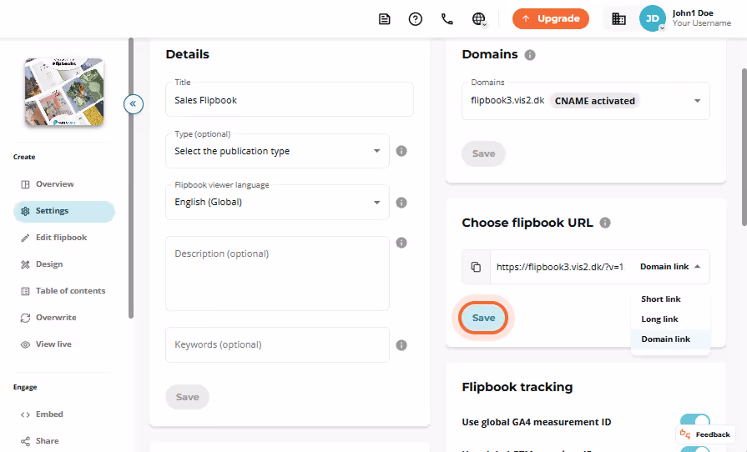Open the document notes icon in header

385,19
